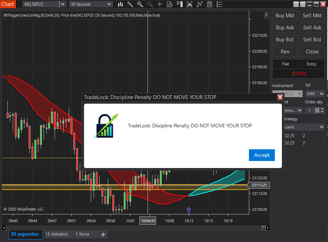Click Buy Mkt button
Viewport: 328px width, 242px height.
[x=285, y=16]
